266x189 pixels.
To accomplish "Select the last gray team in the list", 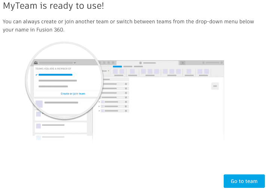I will (53, 86).
